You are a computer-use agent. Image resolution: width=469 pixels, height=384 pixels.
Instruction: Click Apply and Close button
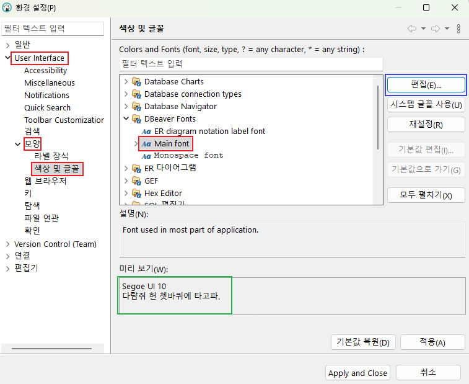[357, 373]
